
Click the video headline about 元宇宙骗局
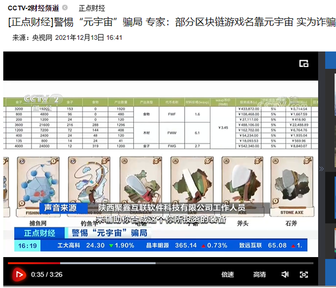tap(168, 23)
